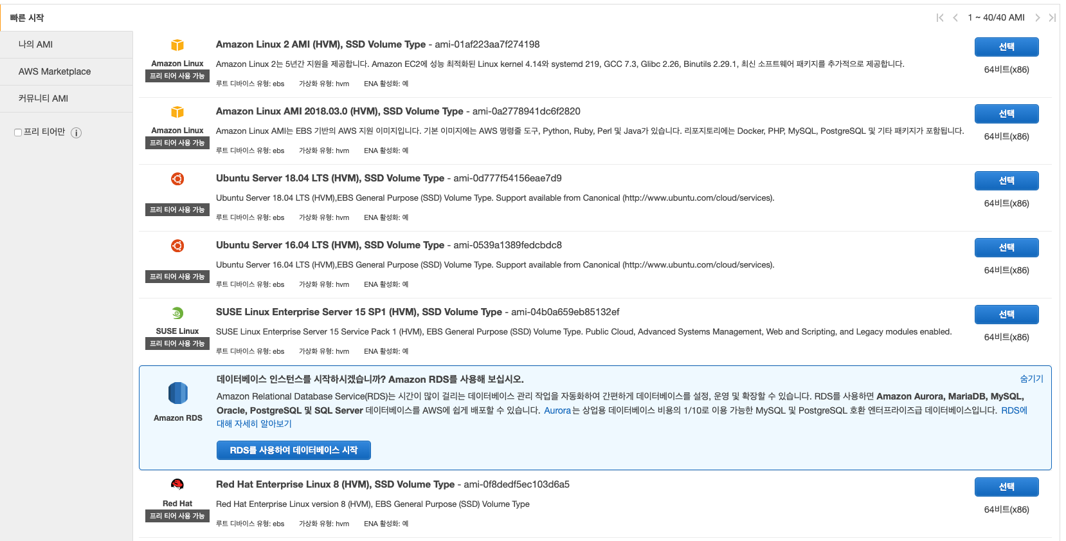Screen dimensions: 1066x541
Task: Click the RDS banner headline text
Action: 370,380
